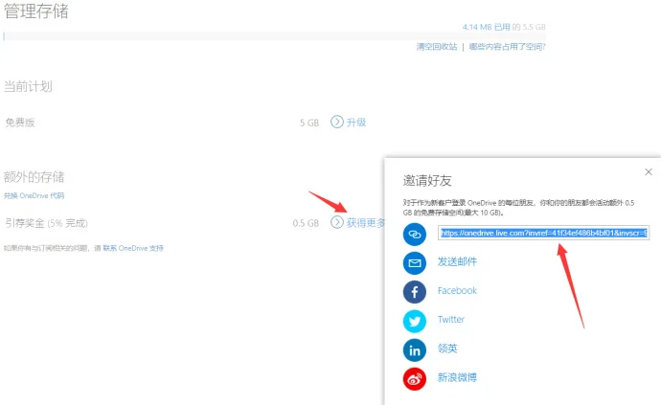Screen dimensions: 661x405
Task: Click the 额外的存储 section heading
Action: 34,177
